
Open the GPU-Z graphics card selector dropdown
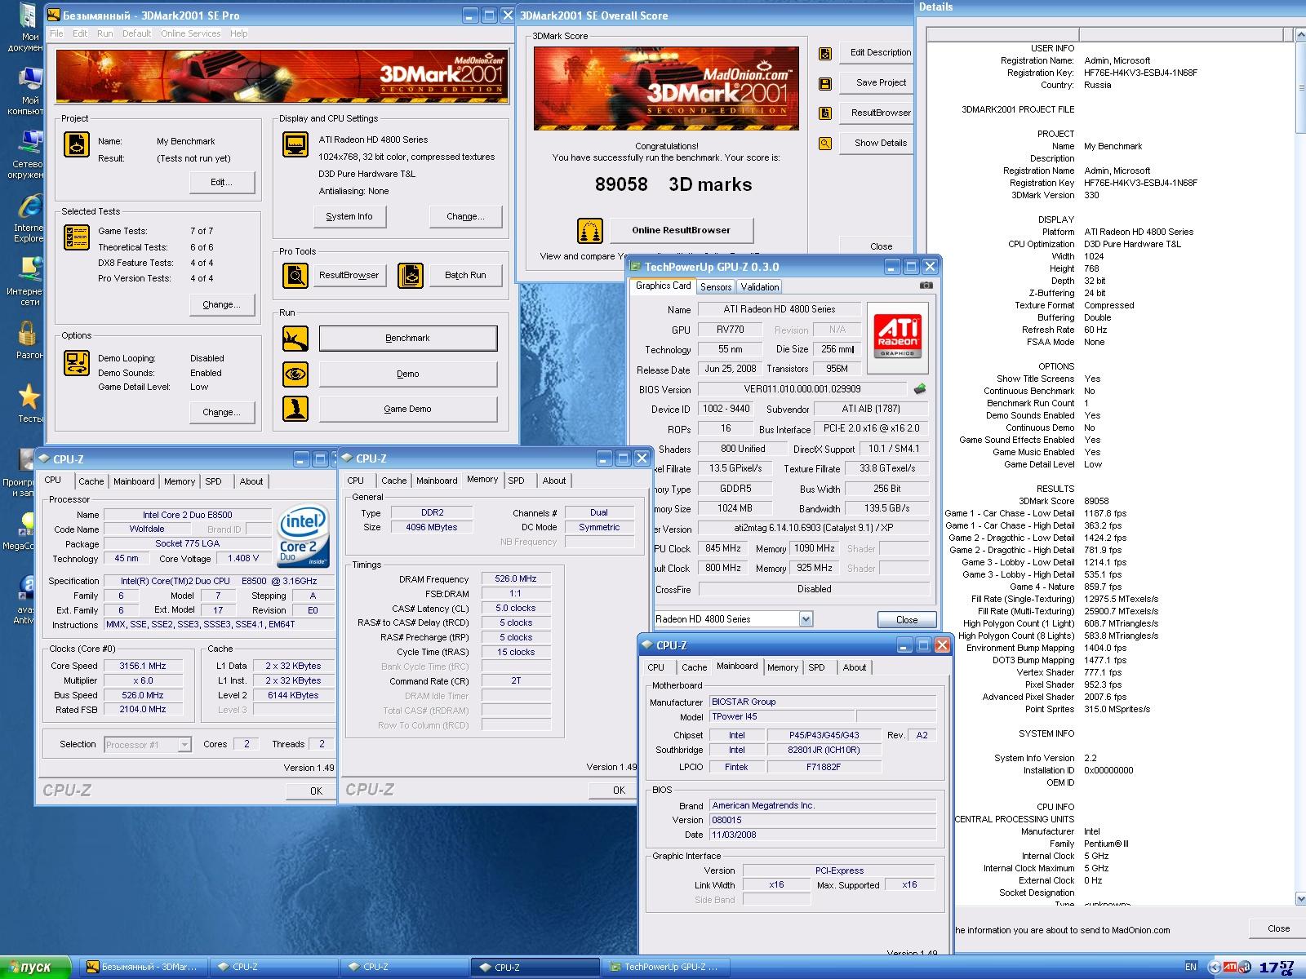coord(806,619)
